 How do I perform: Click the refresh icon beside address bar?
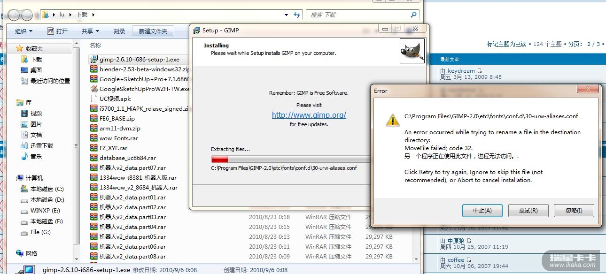(297, 15)
